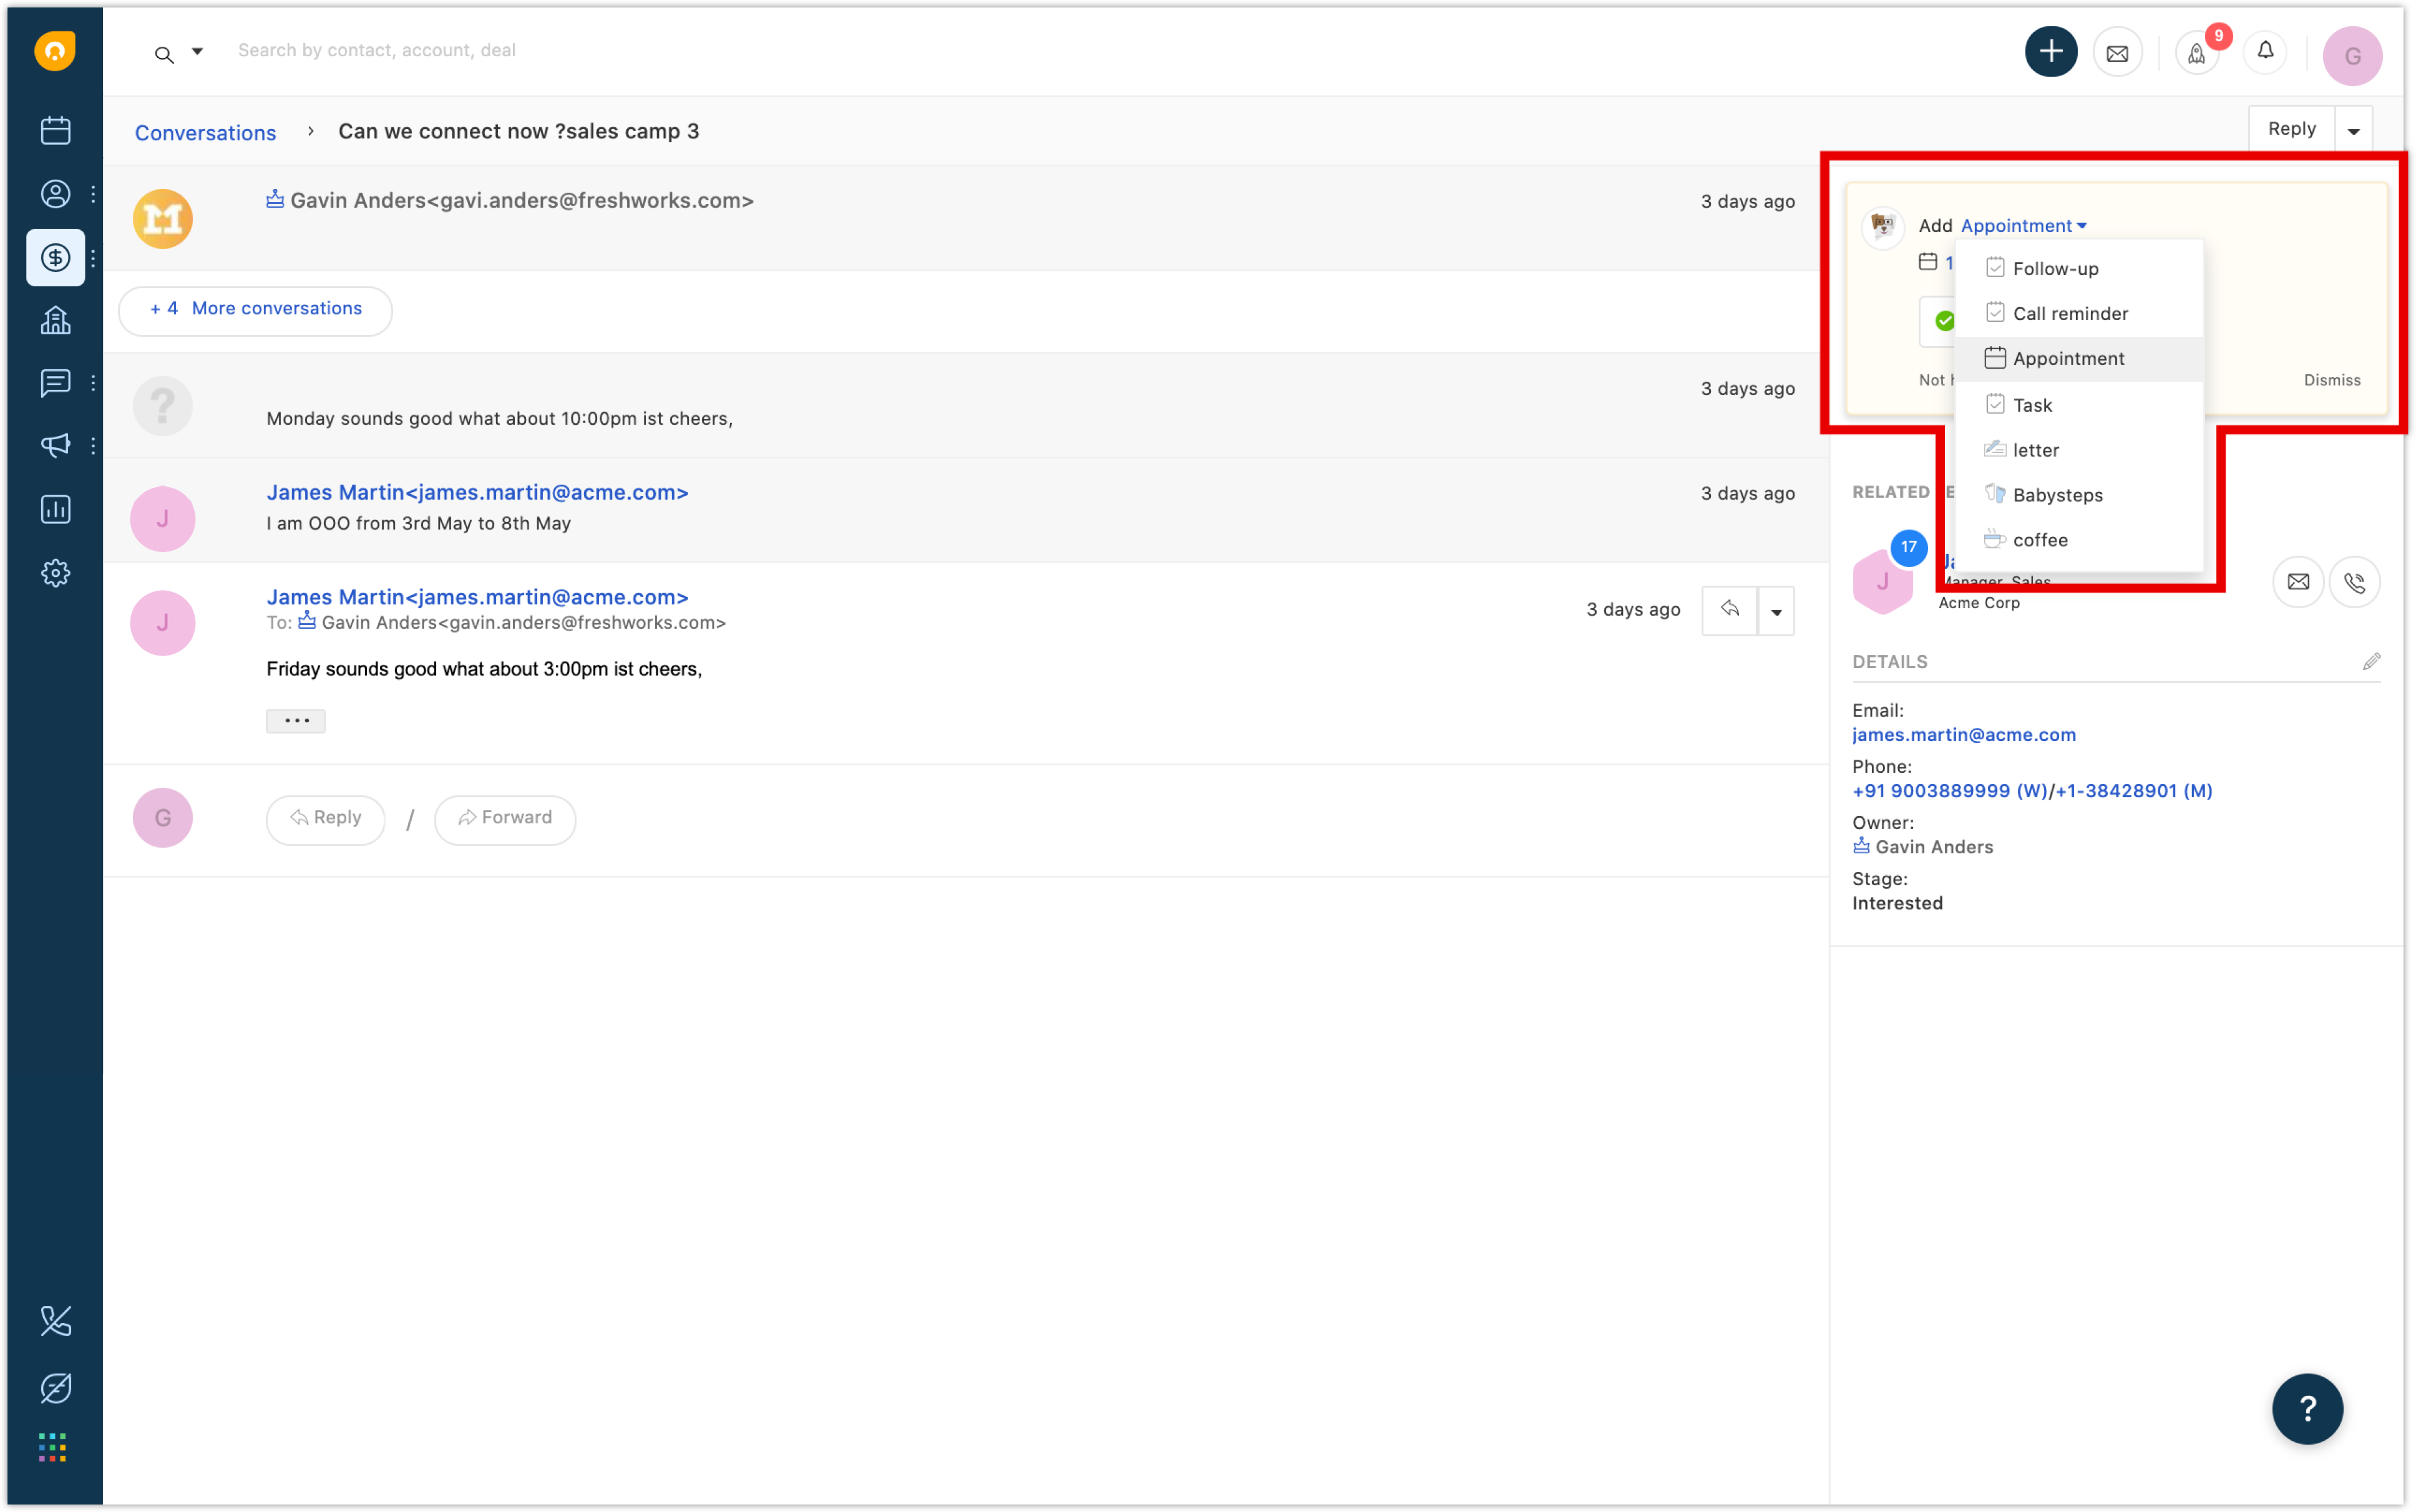Open marketing campaigns megaphone icon
Screen dimensions: 2416x1512
(55, 446)
